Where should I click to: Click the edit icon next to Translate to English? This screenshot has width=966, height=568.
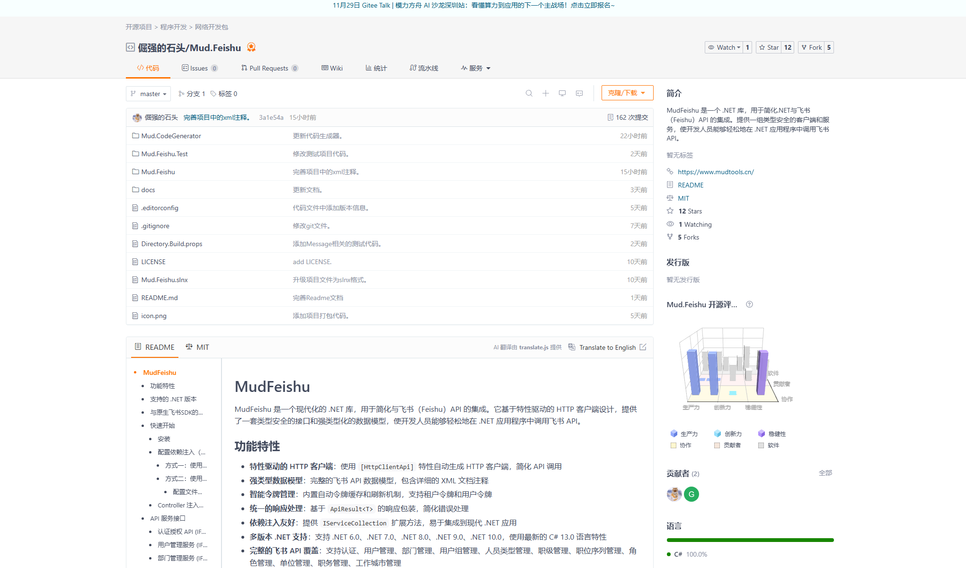click(643, 347)
